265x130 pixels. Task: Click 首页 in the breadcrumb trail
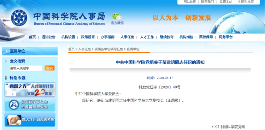click(x=71, y=49)
